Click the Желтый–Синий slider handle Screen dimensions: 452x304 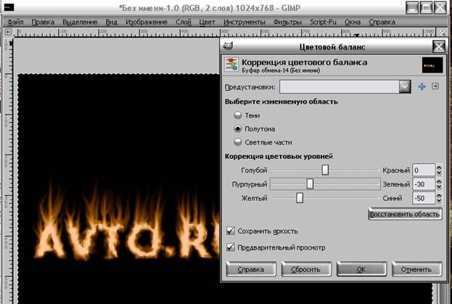point(300,198)
